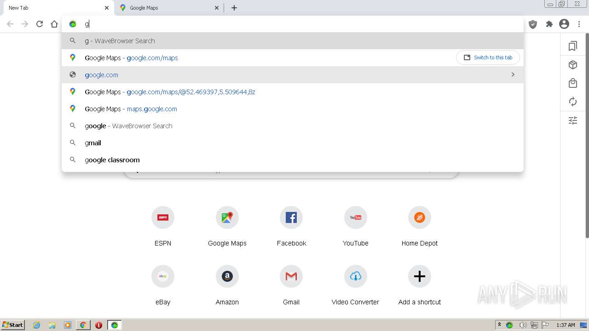Open the shopping bag sidebar icon
This screenshot has width=589, height=331.
(x=573, y=83)
